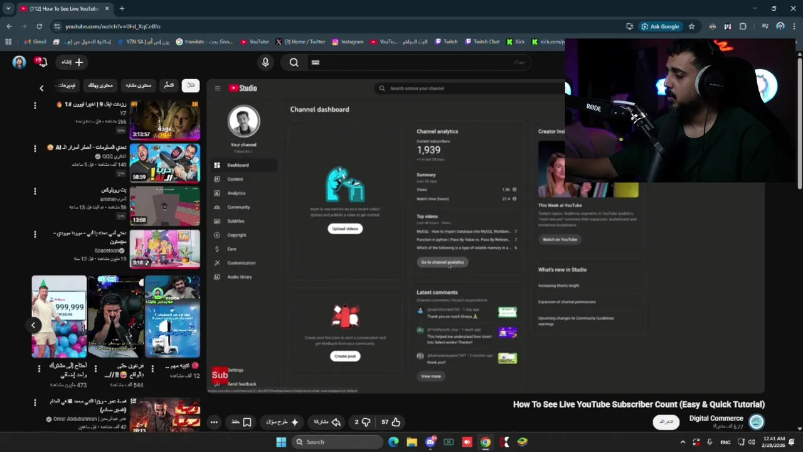
Task: Open the Home / Twitter bookmark
Action: [300, 42]
